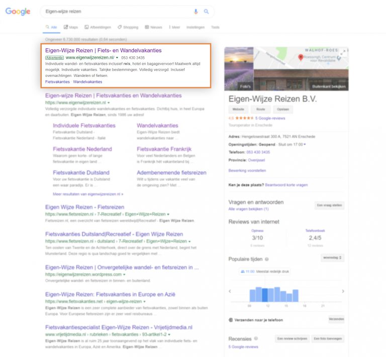The width and height of the screenshot is (386, 357).
Task: Open the Meer menu
Action: [174, 27]
